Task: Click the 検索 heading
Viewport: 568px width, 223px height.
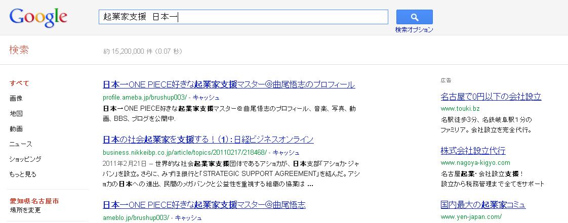Action: click(19, 50)
